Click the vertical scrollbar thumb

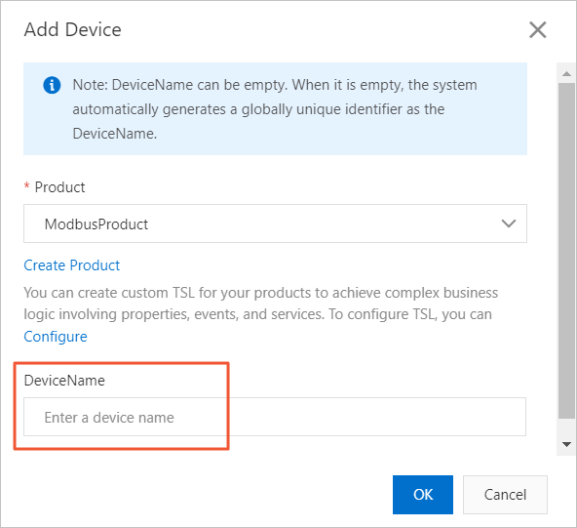pos(566,251)
